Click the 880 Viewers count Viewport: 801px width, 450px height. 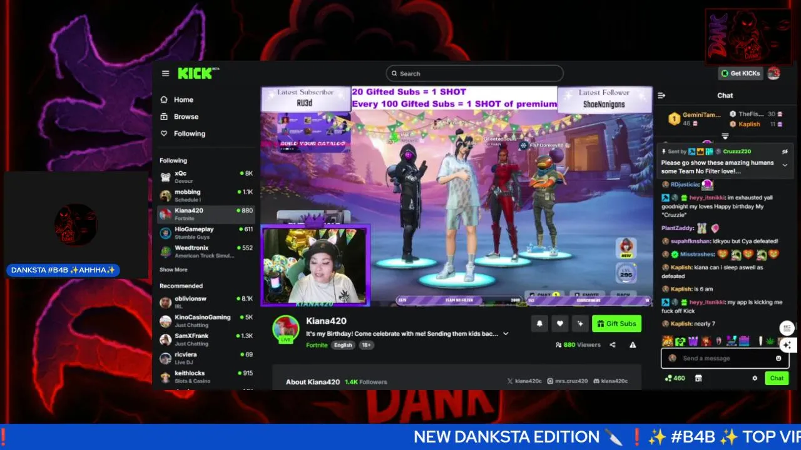pos(578,345)
